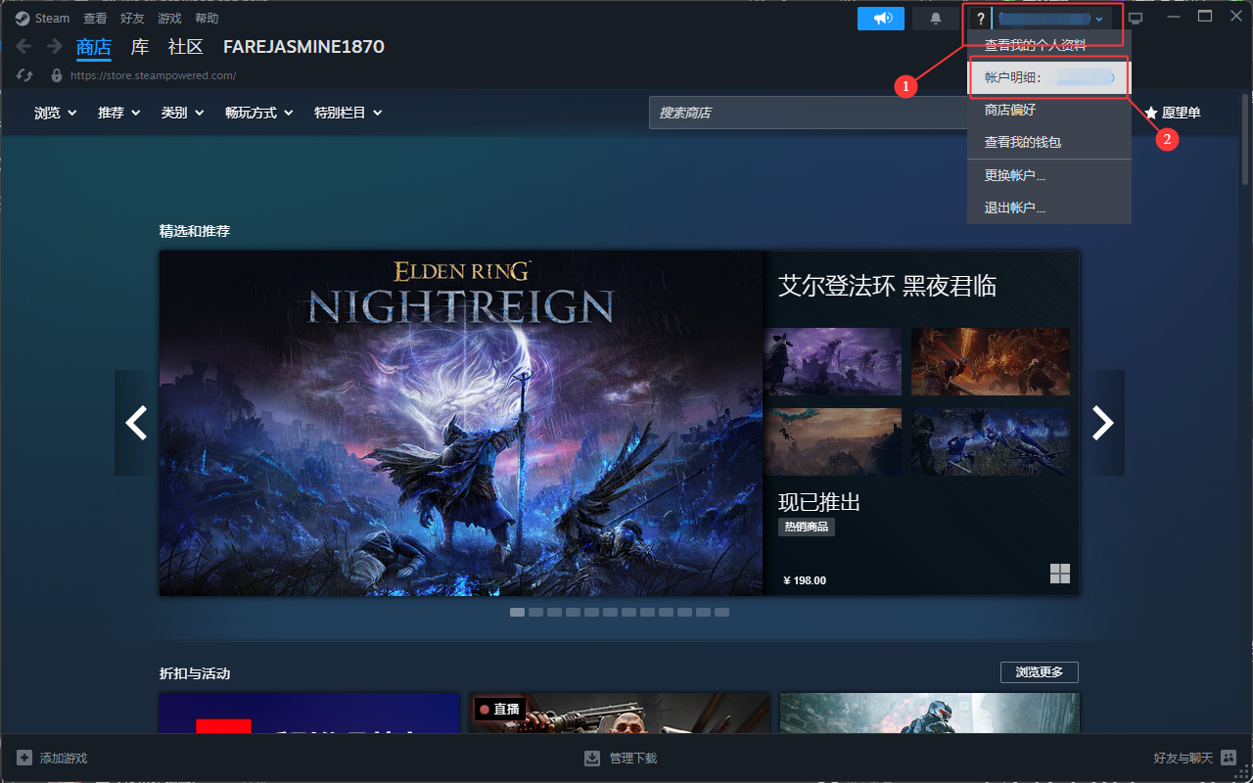1253x783 pixels.
Task: Open the 特别栏目 dropdown menu
Action: pyautogui.click(x=348, y=113)
